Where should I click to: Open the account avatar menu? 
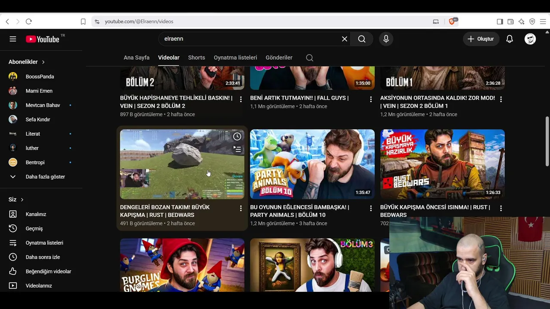coord(530,39)
